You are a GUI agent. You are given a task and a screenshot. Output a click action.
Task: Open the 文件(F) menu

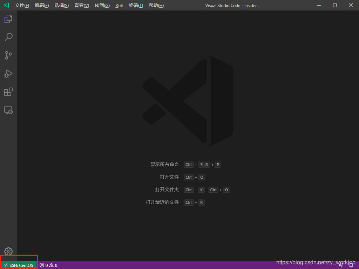point(22,6)
